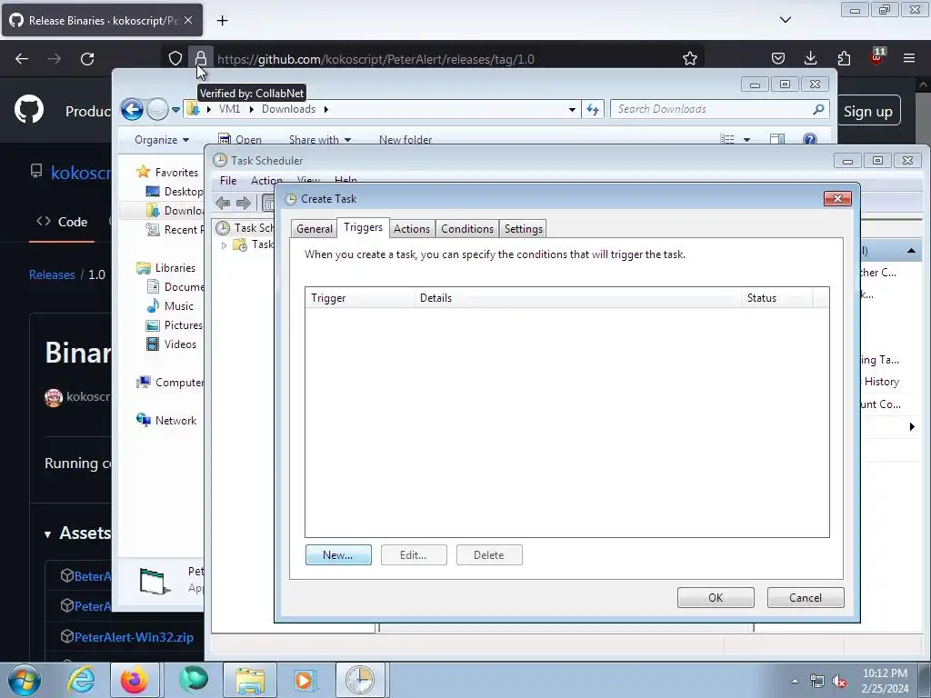
Task: Go back in Firefox
Action: coord(22,59)
